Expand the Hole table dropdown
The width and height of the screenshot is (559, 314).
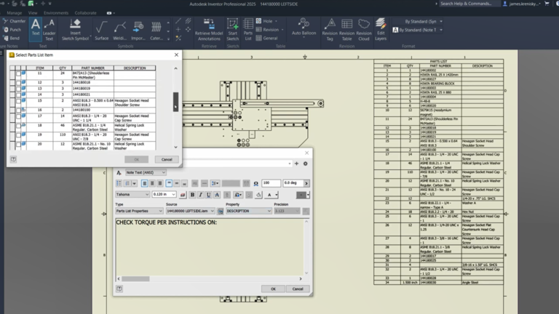276,21
